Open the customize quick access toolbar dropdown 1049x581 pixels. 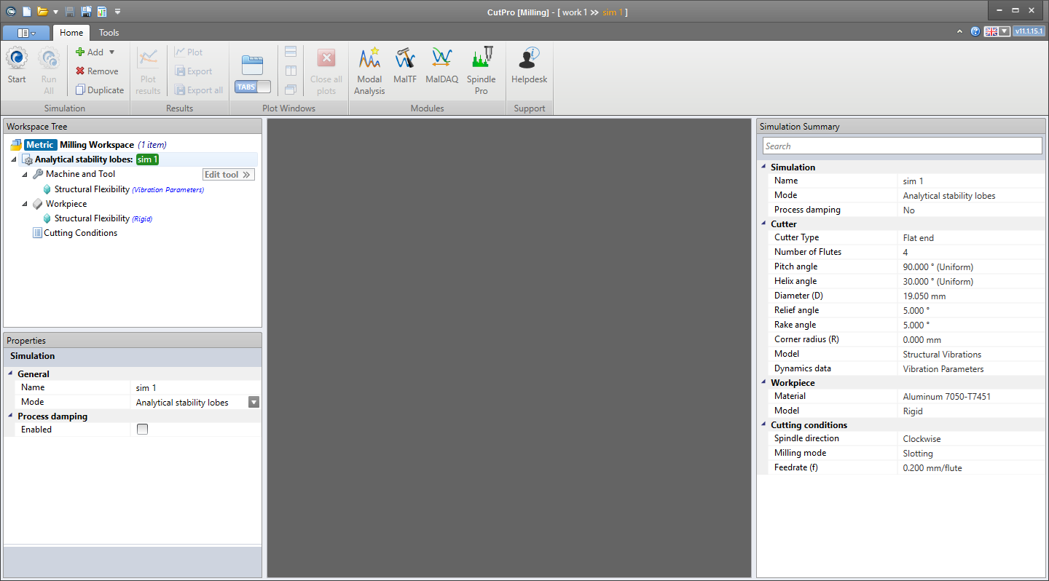coord(118,12)
